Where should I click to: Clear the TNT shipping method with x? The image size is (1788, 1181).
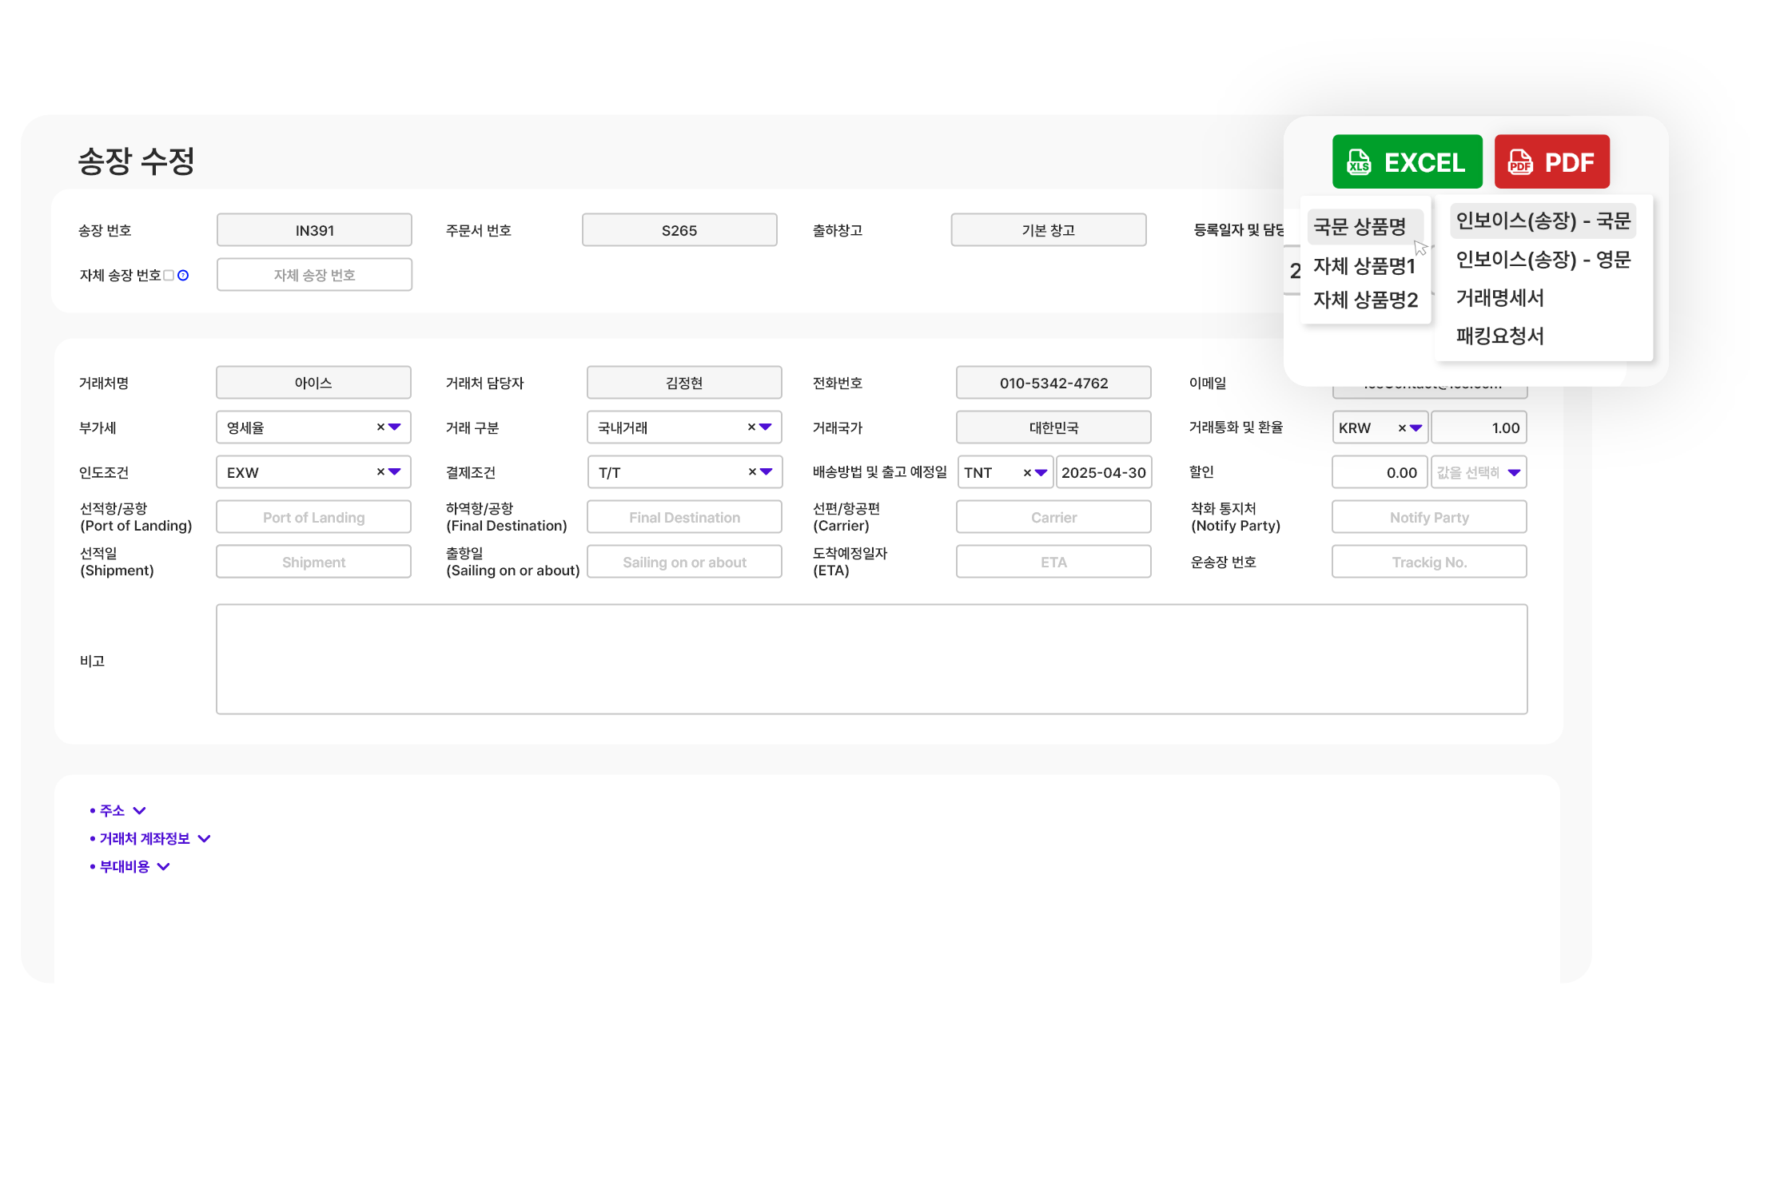click(x=1027, y=472)
